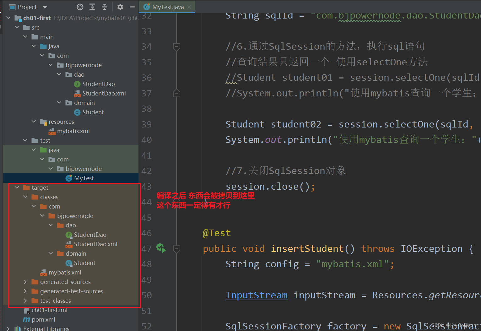481x331 pixels.
Task: Expand External Libraries node
Action: tap(8, 328)
